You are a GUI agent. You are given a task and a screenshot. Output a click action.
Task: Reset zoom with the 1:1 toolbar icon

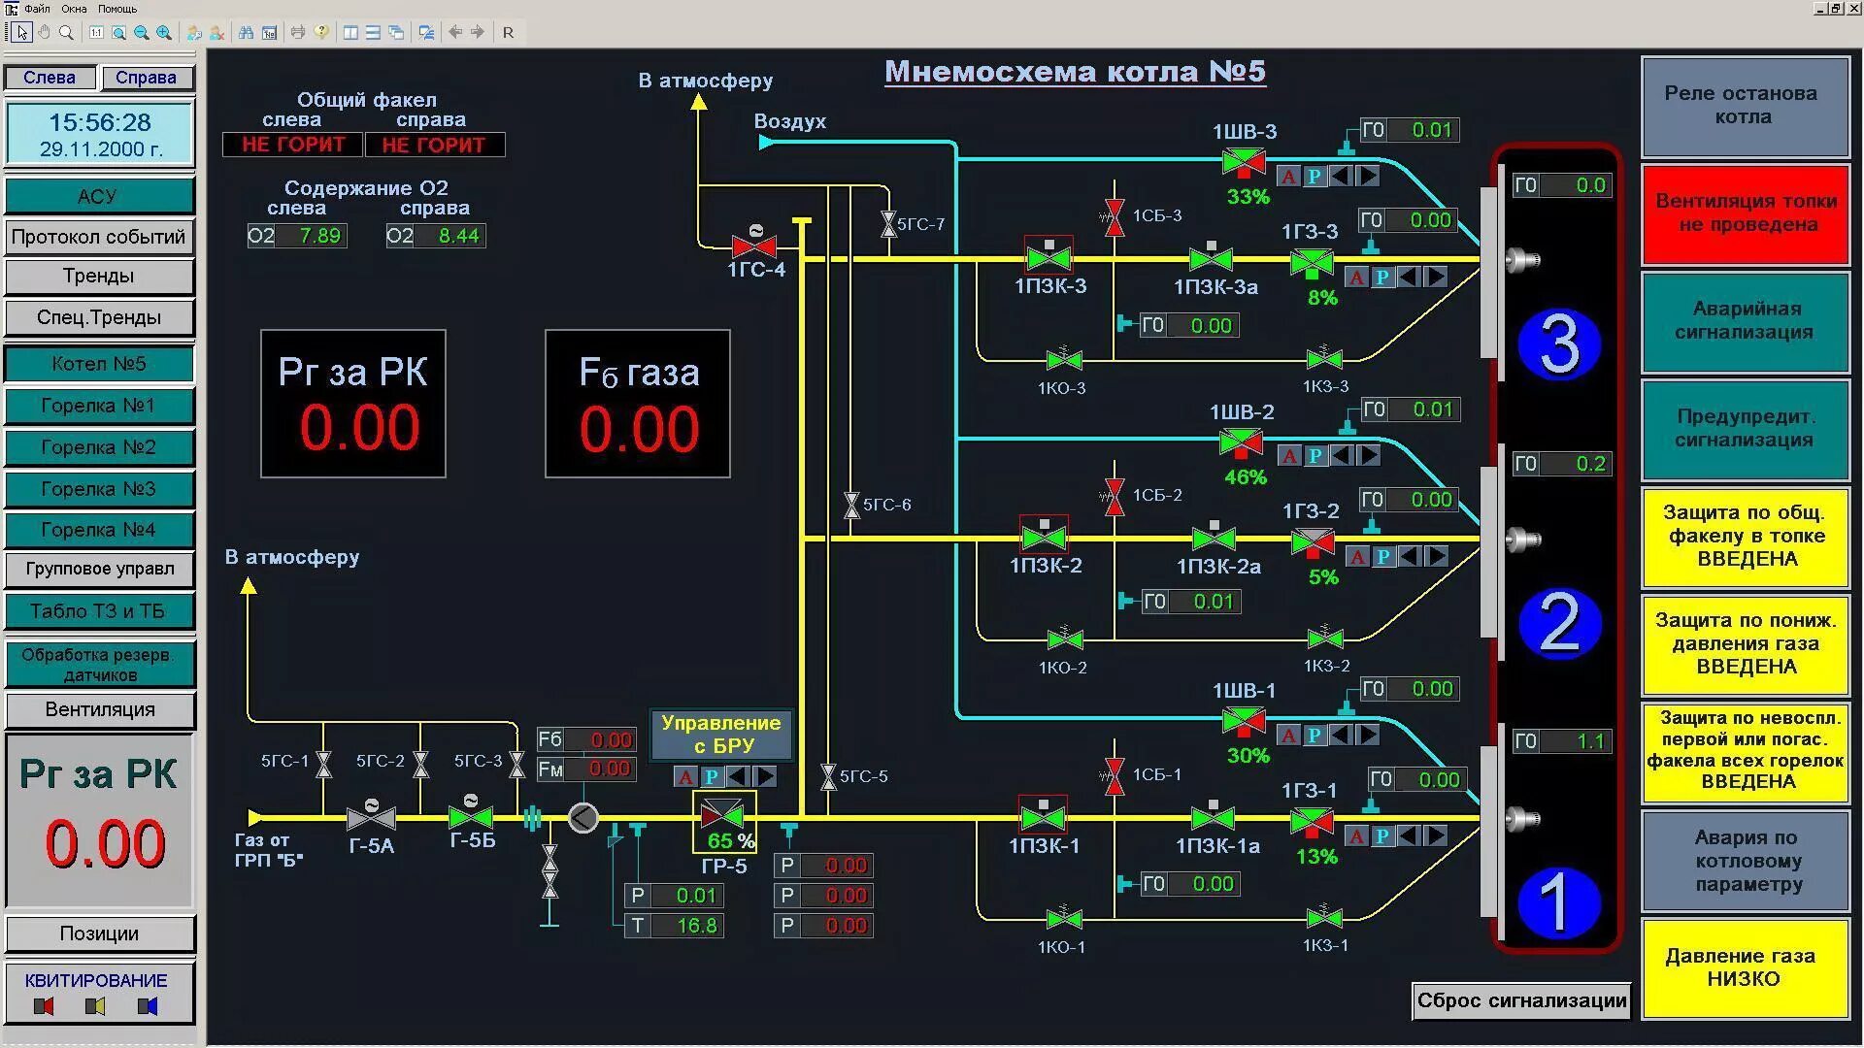[x=96, y=32]
